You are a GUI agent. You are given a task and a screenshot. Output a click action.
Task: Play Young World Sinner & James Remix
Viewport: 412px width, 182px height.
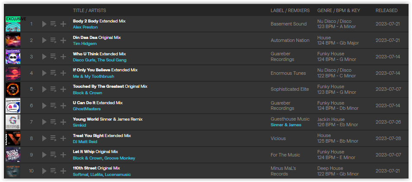click(x=44, y=122)
